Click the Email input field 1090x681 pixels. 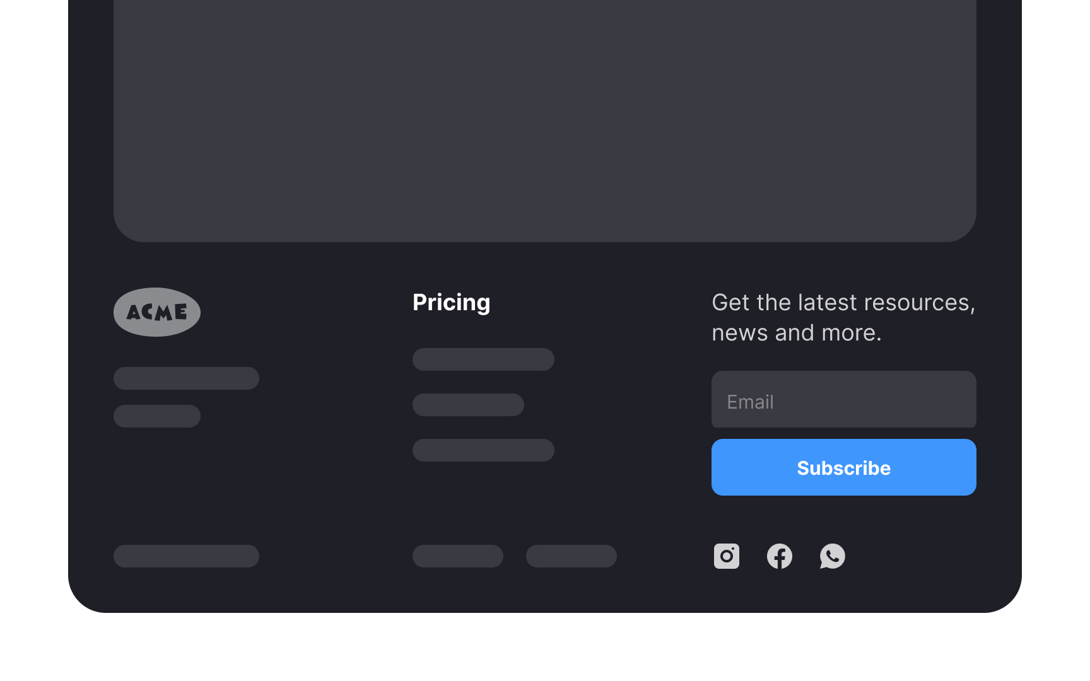(x=843, y=399)
